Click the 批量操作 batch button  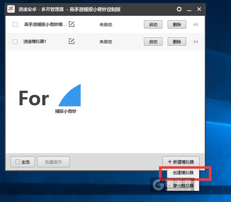pyautogui.click(x=53, y=162)
